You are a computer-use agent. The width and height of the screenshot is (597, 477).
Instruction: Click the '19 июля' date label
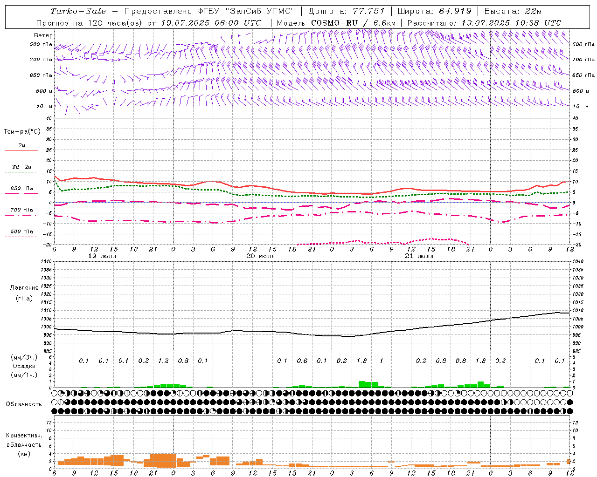[102, 256]
